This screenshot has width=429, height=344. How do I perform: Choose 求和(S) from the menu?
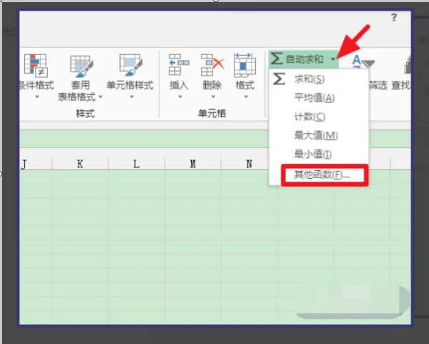[319, 79]
